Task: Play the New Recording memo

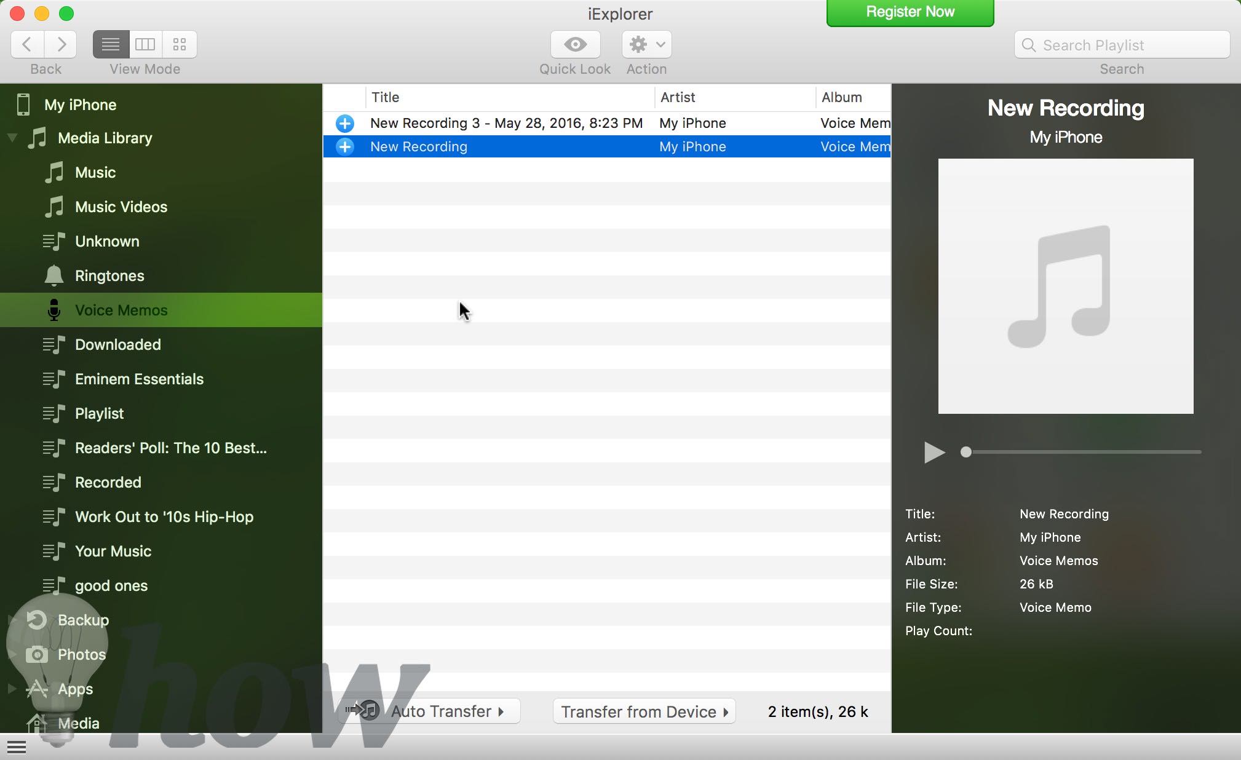Action: [x=934, y=452]
